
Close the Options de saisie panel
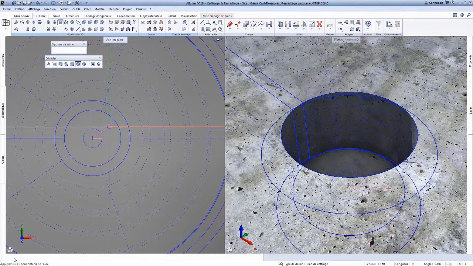[x=84, y=44]
